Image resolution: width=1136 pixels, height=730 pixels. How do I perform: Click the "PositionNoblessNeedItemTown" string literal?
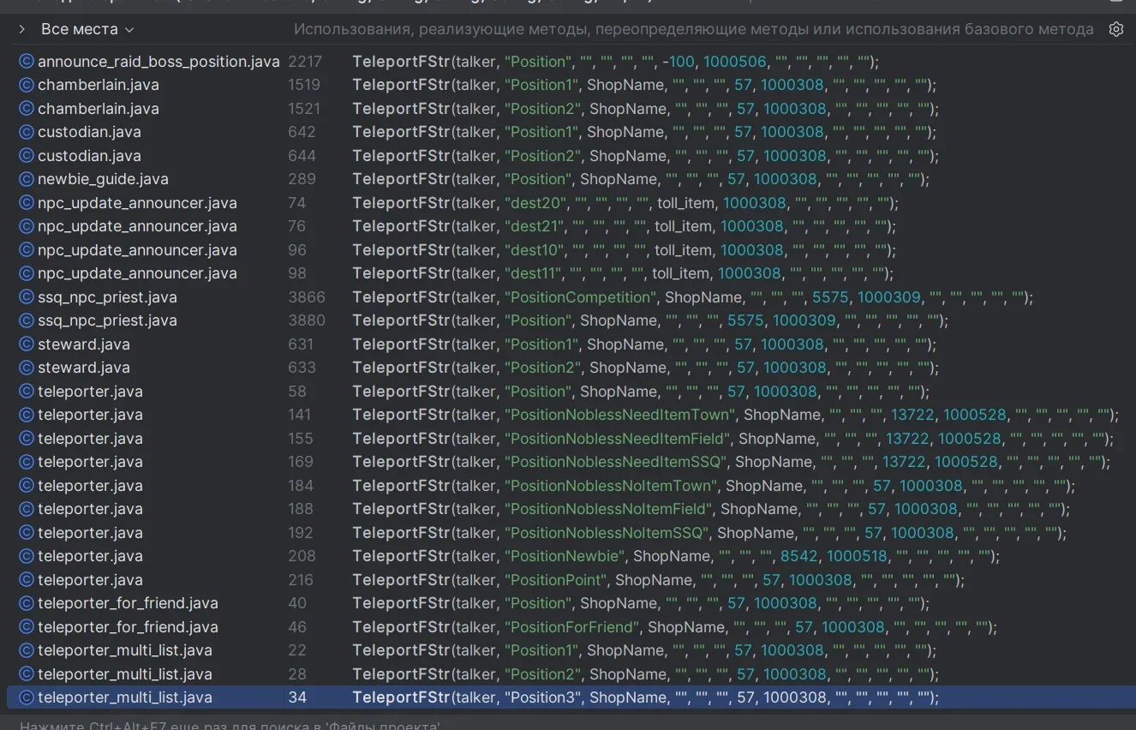click(x=619, y=415)
